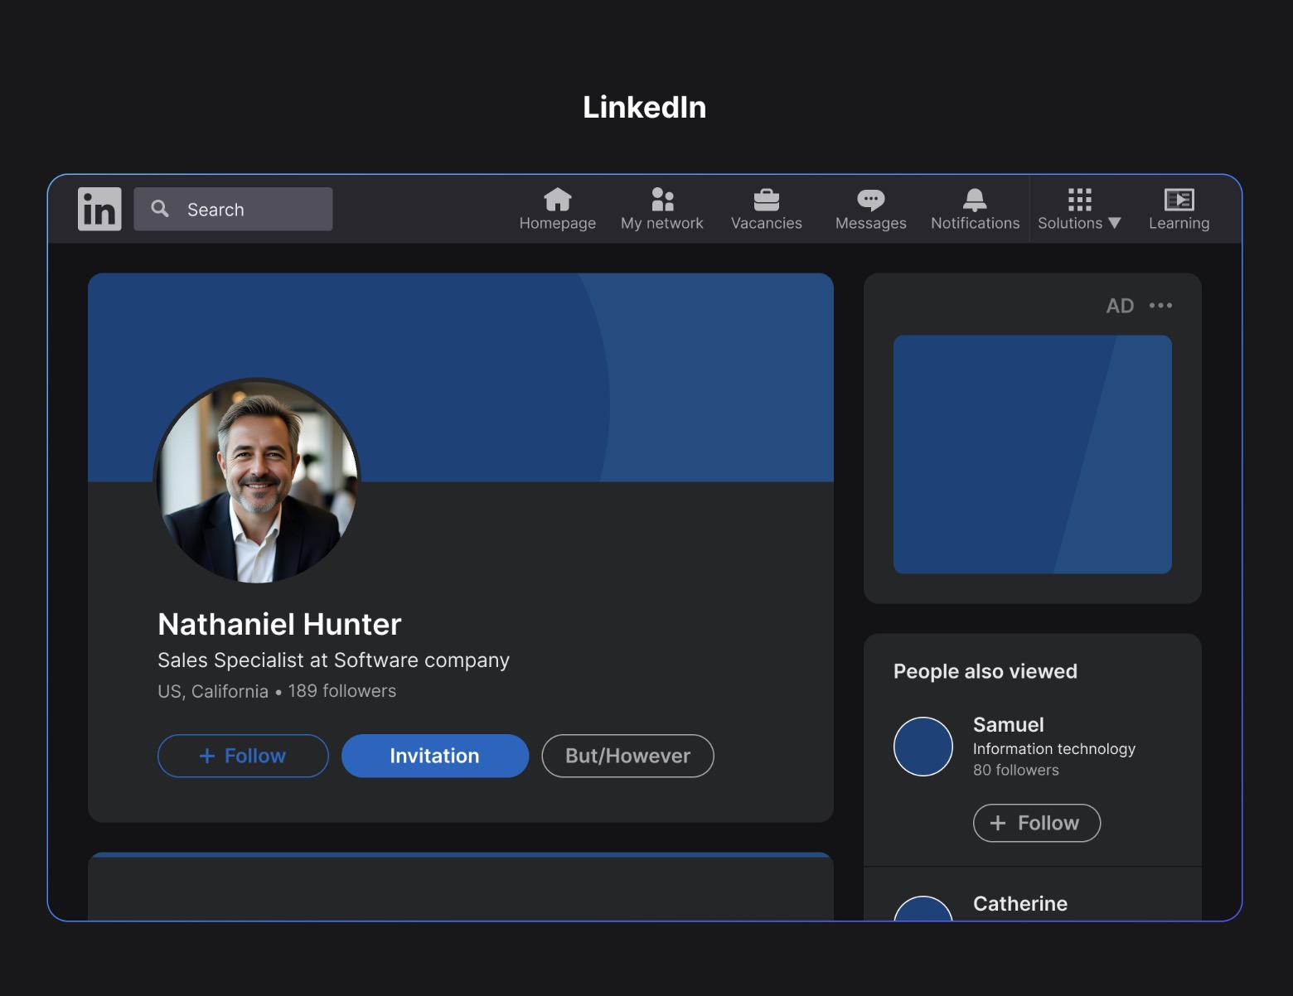Click the blue ad banner image

click(x=1033, y=454)
